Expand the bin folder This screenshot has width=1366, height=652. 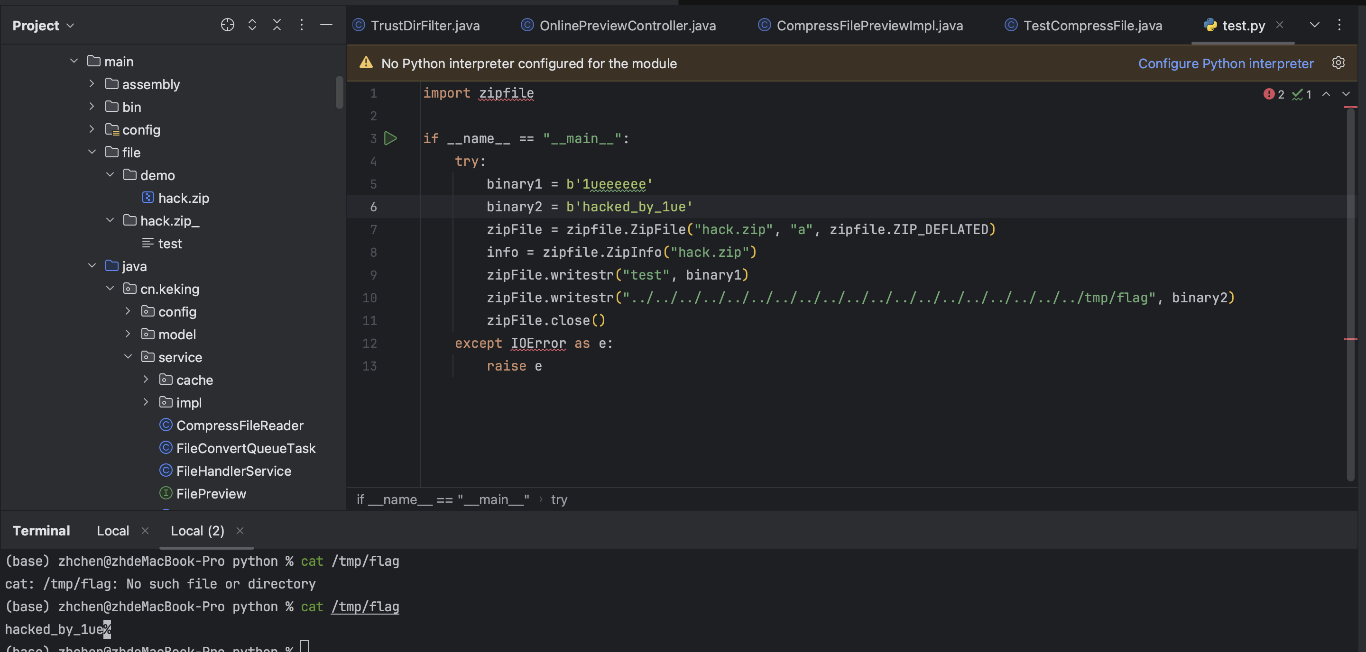pos(92,107)
